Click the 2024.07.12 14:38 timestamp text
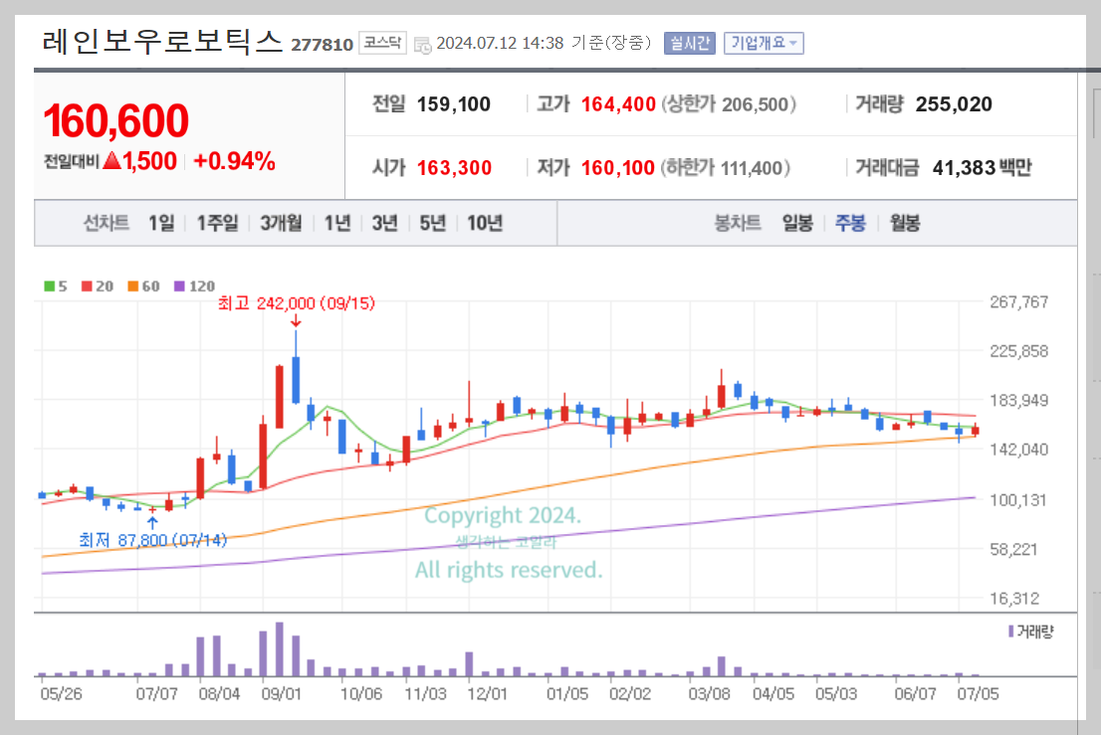Image resolution: width=1101 pixels, height=735 pixels. (500, 43)
